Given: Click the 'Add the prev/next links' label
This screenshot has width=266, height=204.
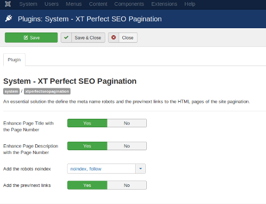Looking at the screenshot, I should point(27,185).
